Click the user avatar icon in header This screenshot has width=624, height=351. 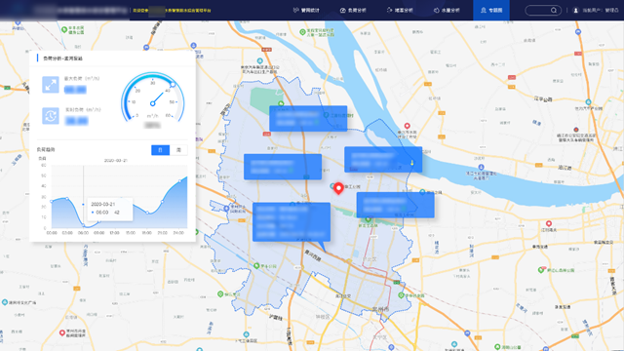pos(575,11)
